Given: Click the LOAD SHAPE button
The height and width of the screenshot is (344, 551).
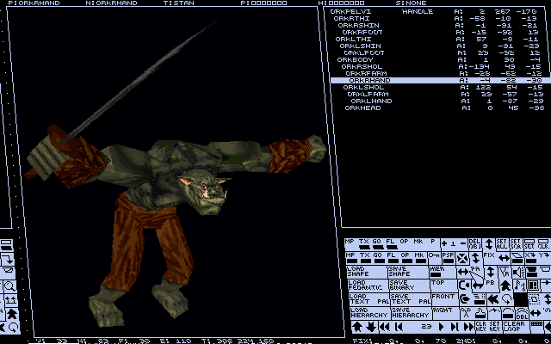Looking at the screenshot, I should [x=367, y=272].
